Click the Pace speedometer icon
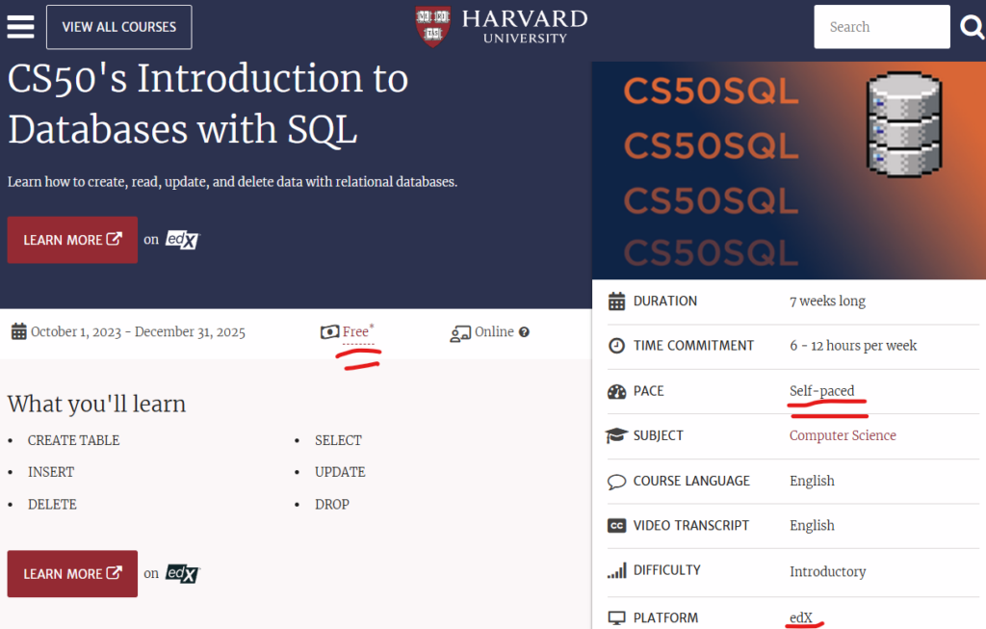The width and height of the screenshot is (986, 629). (x=617, y=391)
